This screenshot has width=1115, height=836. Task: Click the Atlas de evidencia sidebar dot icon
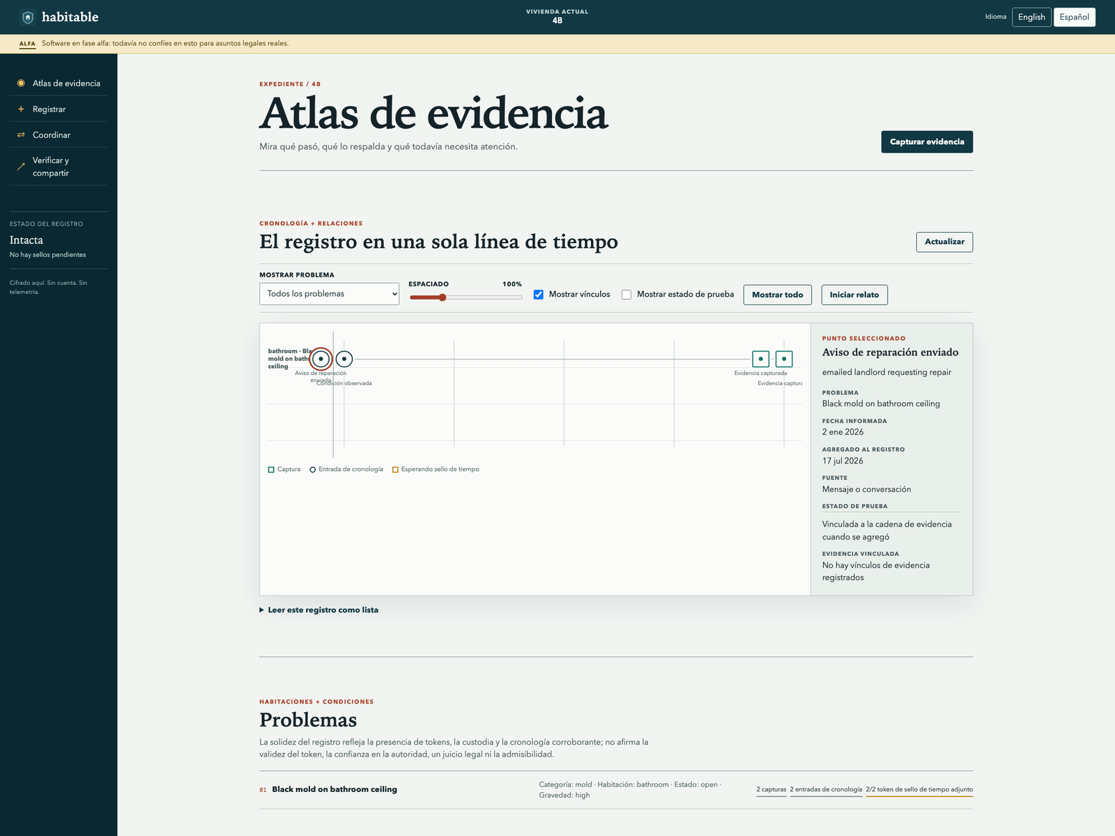tap(21, 83)
